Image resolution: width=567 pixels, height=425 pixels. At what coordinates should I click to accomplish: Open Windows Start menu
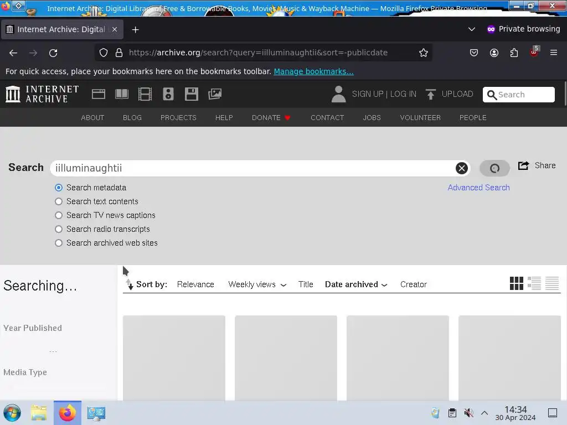[x=12, y=413]
